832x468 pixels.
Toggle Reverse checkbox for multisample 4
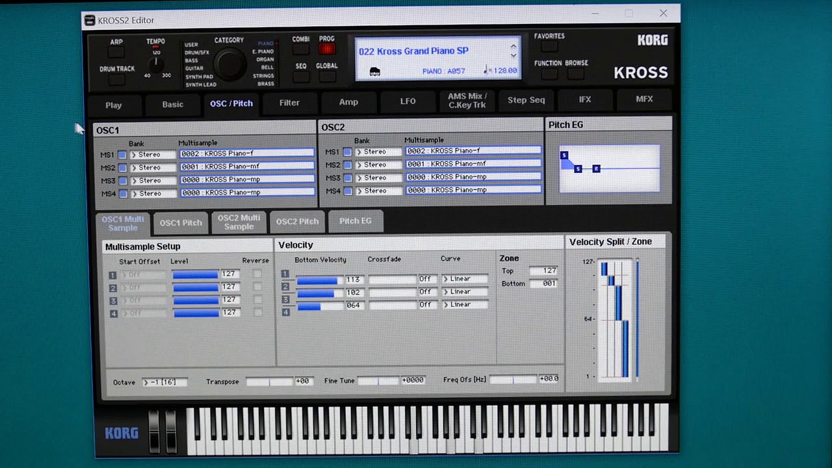257,312
